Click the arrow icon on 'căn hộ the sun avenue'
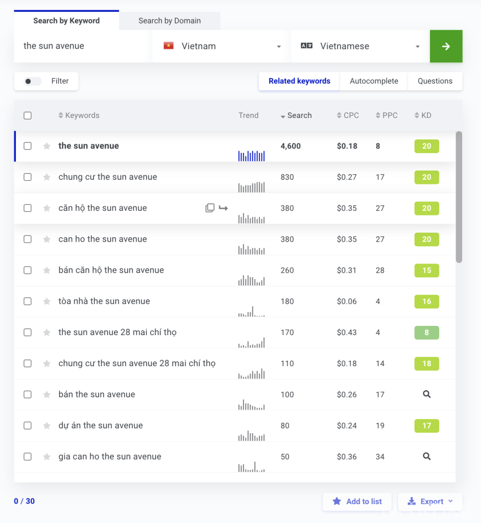Screen dimensions: 481x523 tap(223, 208)
